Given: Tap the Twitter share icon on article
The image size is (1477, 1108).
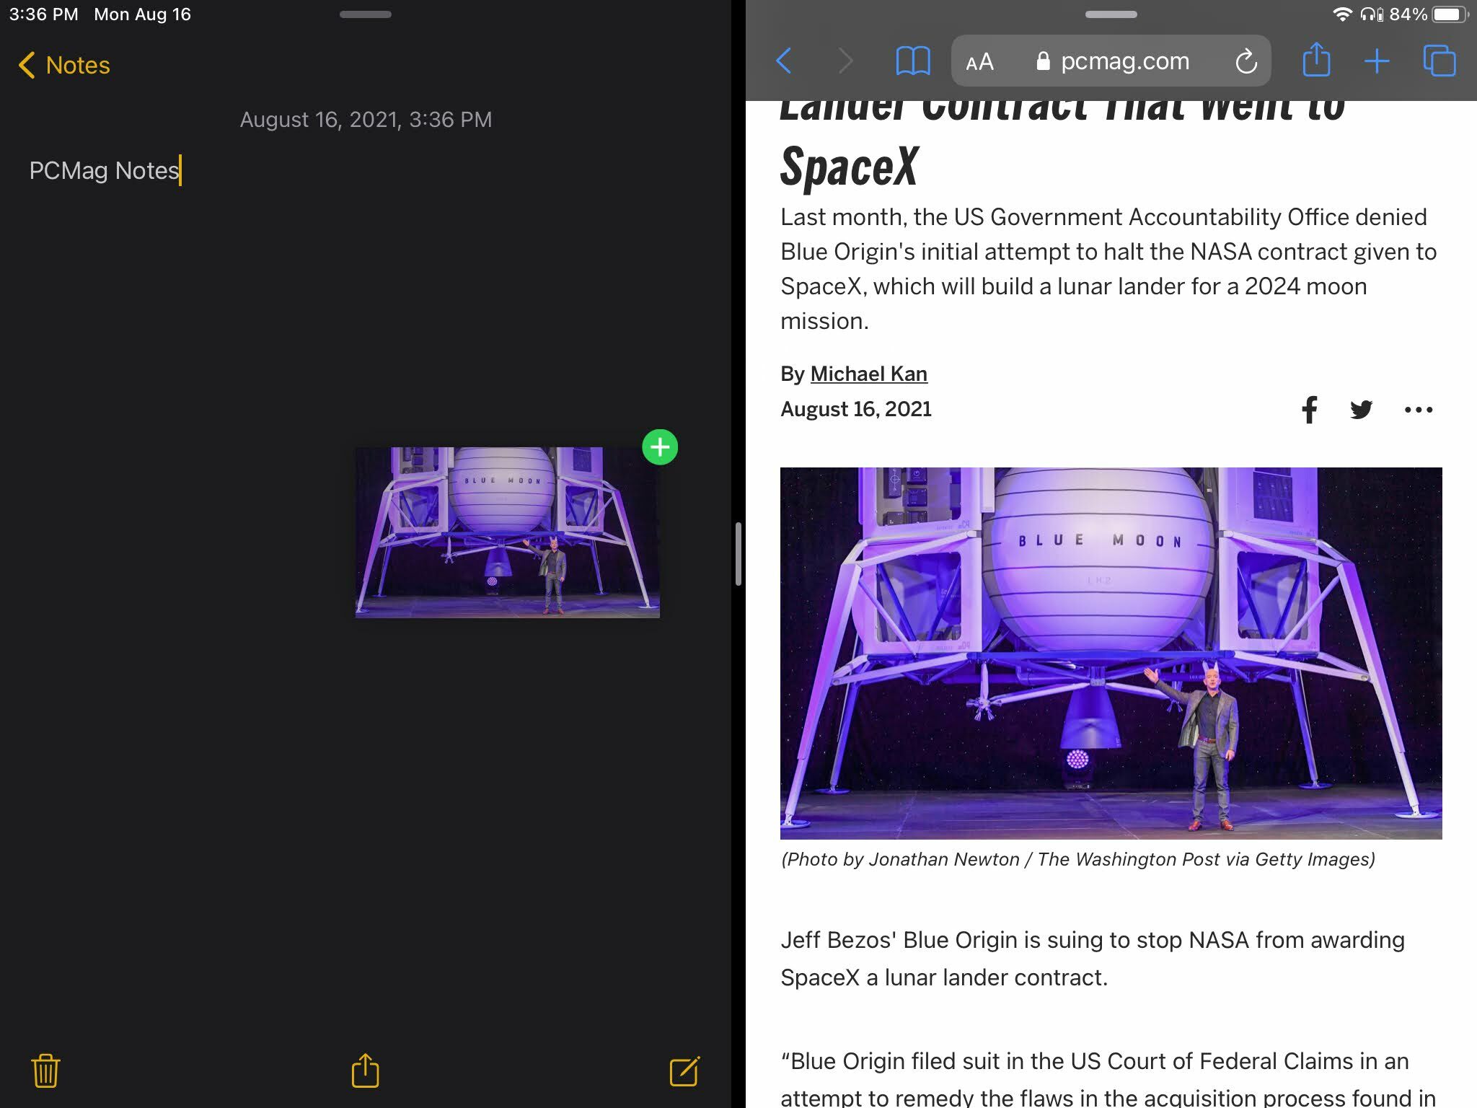Looking at the screenshot, I should pyautogui.click(x=1363, y=410).
